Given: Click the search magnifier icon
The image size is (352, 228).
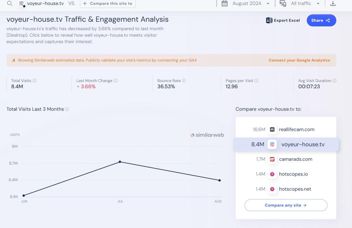Looking at the screenshot, I should pyautogui.click(x=10, y=4).
